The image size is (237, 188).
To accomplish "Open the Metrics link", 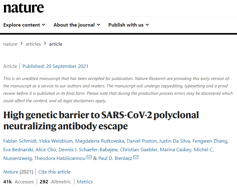I will pos(85,182).
